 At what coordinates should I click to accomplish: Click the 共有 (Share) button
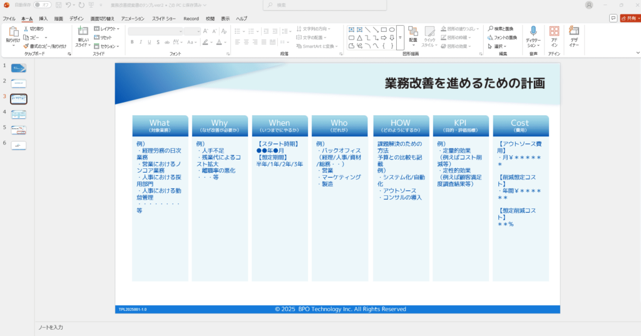click(x=630, y=18)
